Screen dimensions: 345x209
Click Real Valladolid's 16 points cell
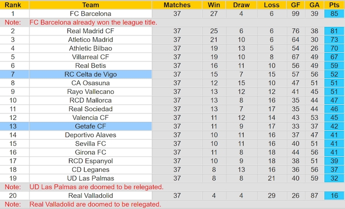333,195
